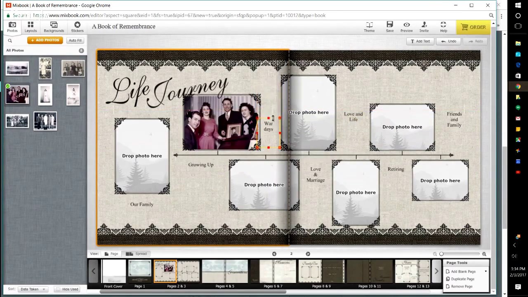The image size is (528, 297).
Task: Open Chrome icon in Windows taskbar
Action: pyautogui.click(x=518, y=86)
